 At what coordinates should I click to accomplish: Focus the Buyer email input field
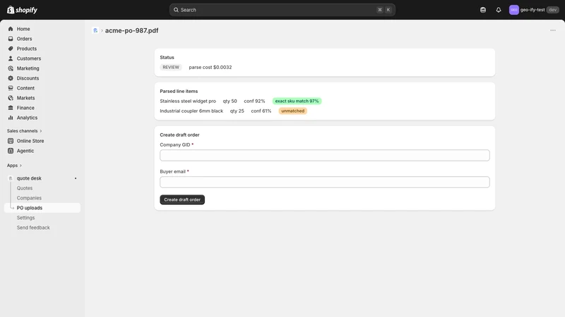click(325, 182)
